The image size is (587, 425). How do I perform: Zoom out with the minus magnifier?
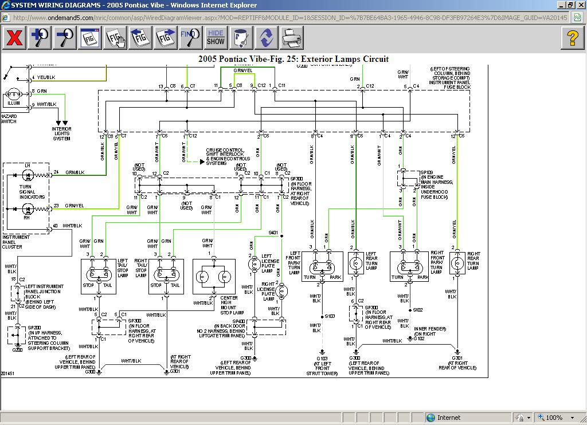(x=64, y=38)
